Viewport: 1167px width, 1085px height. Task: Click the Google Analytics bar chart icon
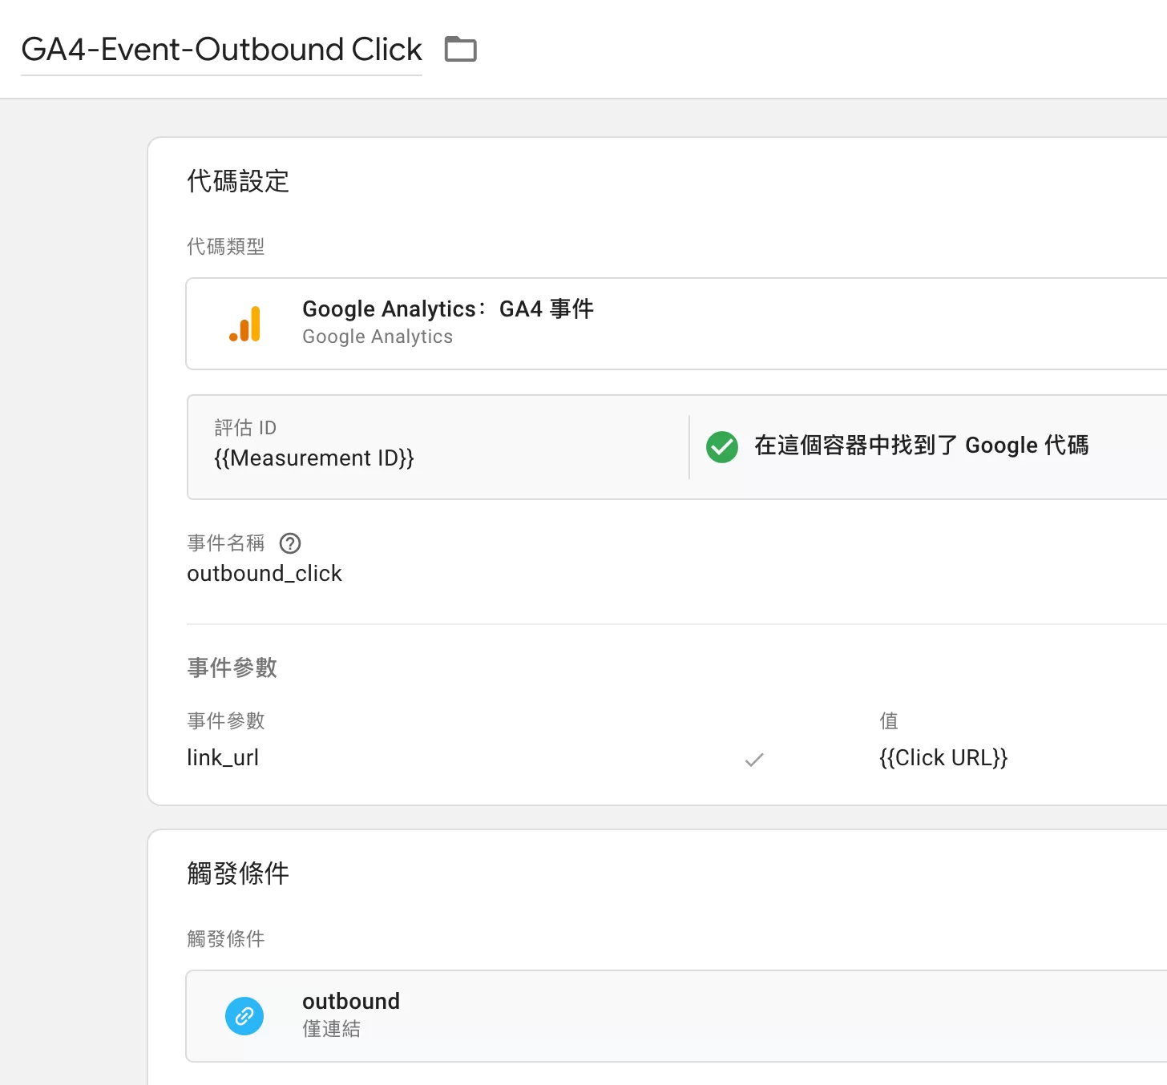[245, 324]
